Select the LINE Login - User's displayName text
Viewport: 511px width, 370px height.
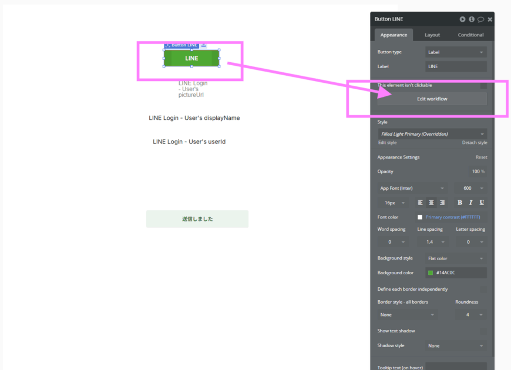(x=194, y=118)
